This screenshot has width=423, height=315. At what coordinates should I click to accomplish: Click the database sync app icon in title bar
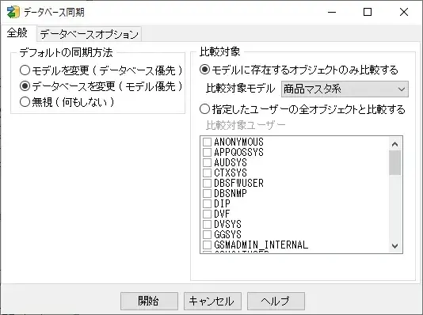tap(13, 12)
